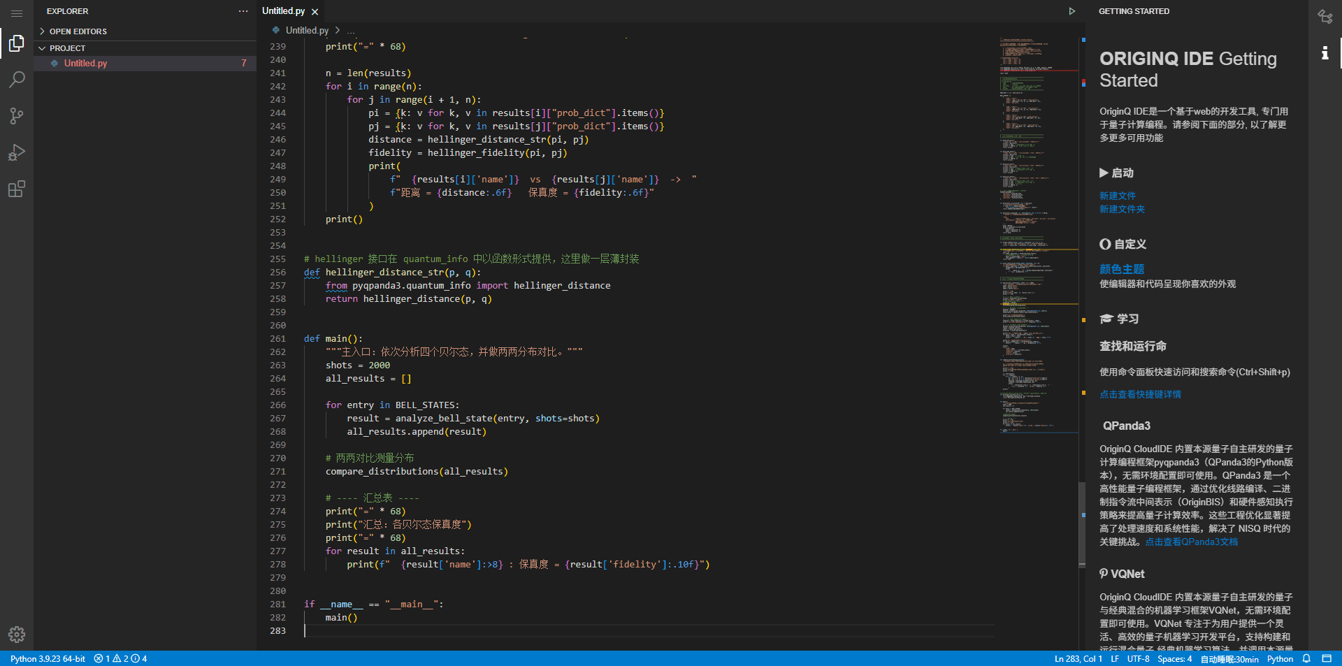Screen dimensions: 1342x666
Task: Select Untitled.py in the project tree
Action: tap(145, 63)
